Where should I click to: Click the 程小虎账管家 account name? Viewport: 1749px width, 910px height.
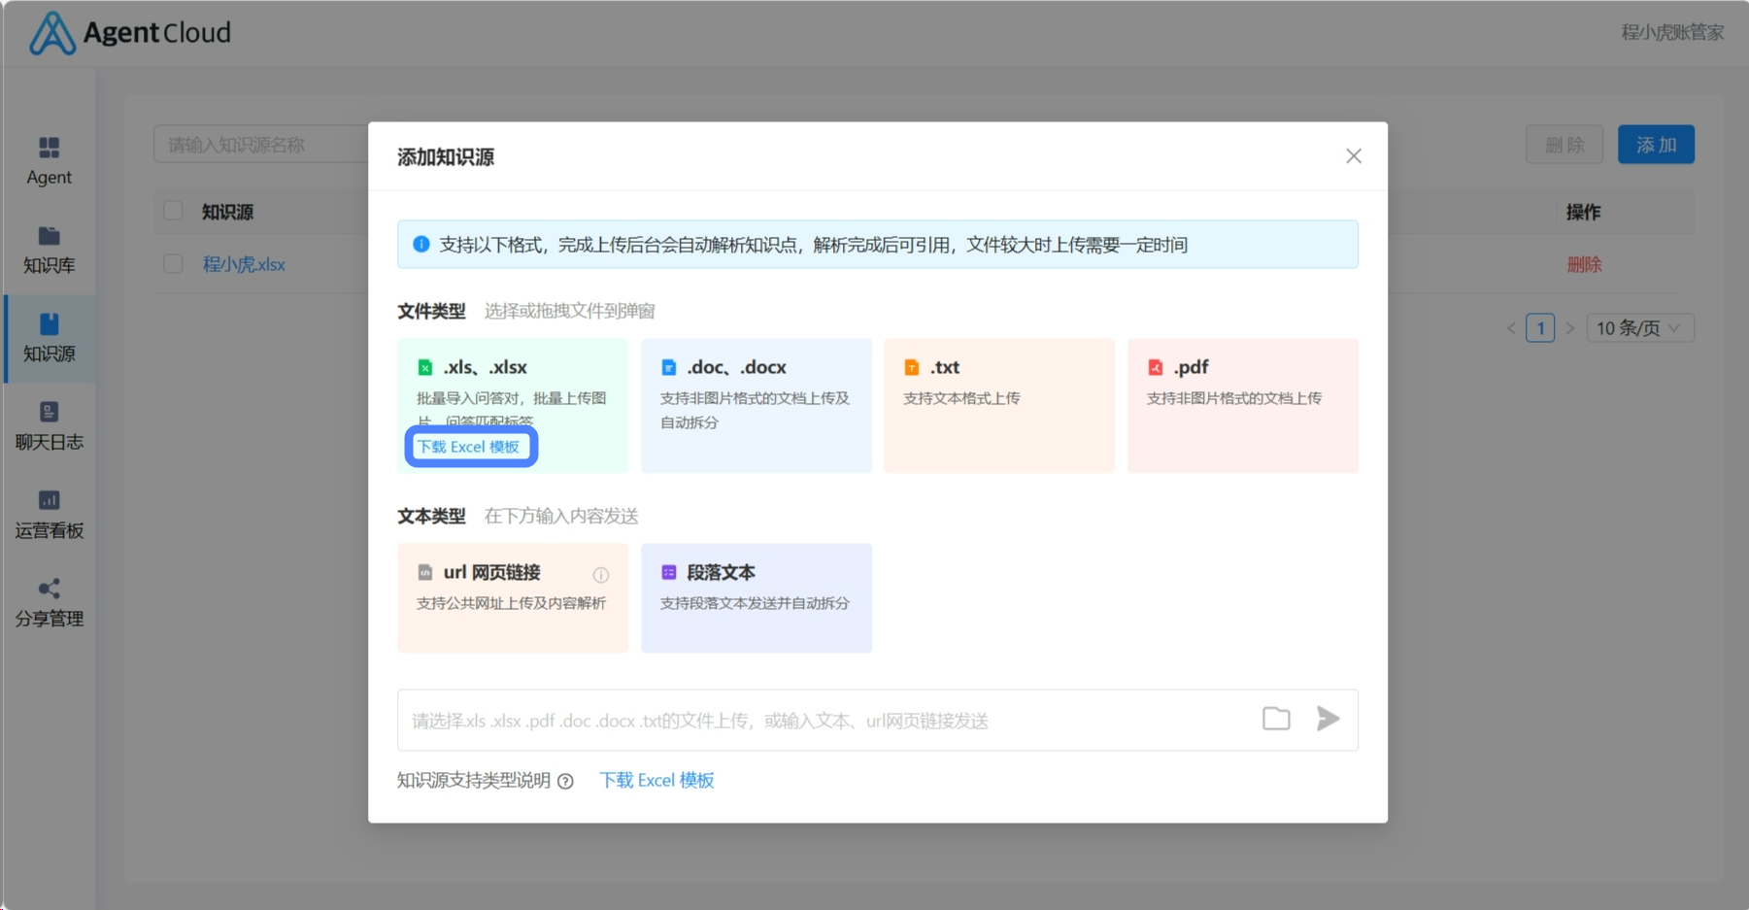[1672, 32]
